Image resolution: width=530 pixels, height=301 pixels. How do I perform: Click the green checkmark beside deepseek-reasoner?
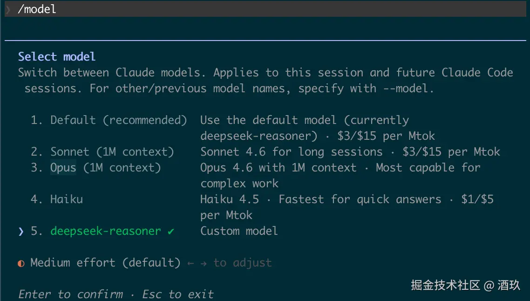point(171,231)
